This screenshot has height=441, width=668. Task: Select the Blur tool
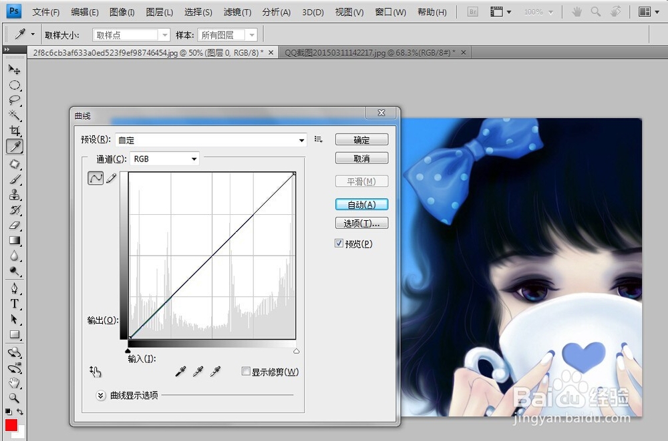15,256
